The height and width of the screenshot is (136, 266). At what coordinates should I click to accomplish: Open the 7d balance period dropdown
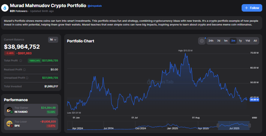pos(53,40)
